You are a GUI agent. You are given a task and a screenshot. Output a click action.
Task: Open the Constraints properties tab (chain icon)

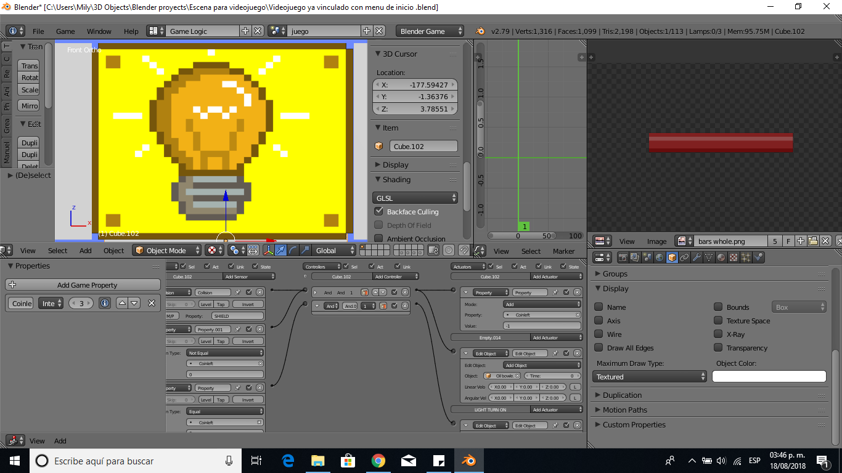click(684, 257)
